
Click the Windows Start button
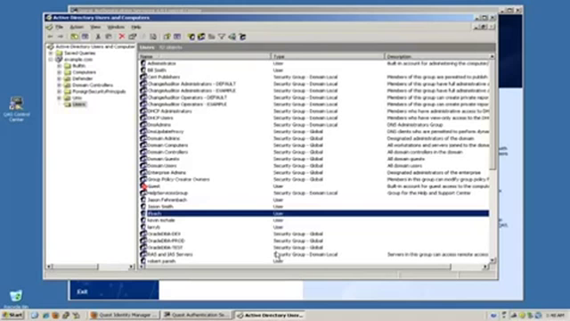tap(12, 315)
